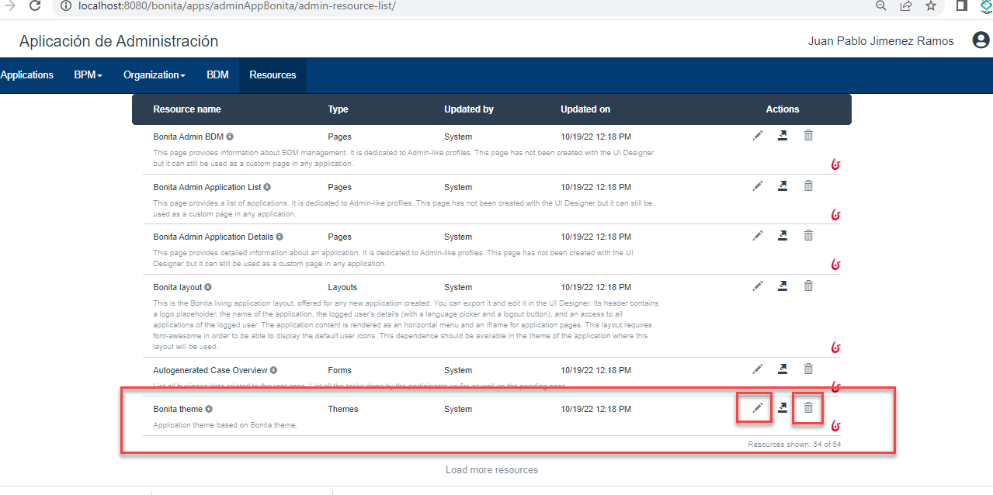Expand the BPM dropdown menu
The width and height of the screenshot is (993, 495).
click(89, 75)
